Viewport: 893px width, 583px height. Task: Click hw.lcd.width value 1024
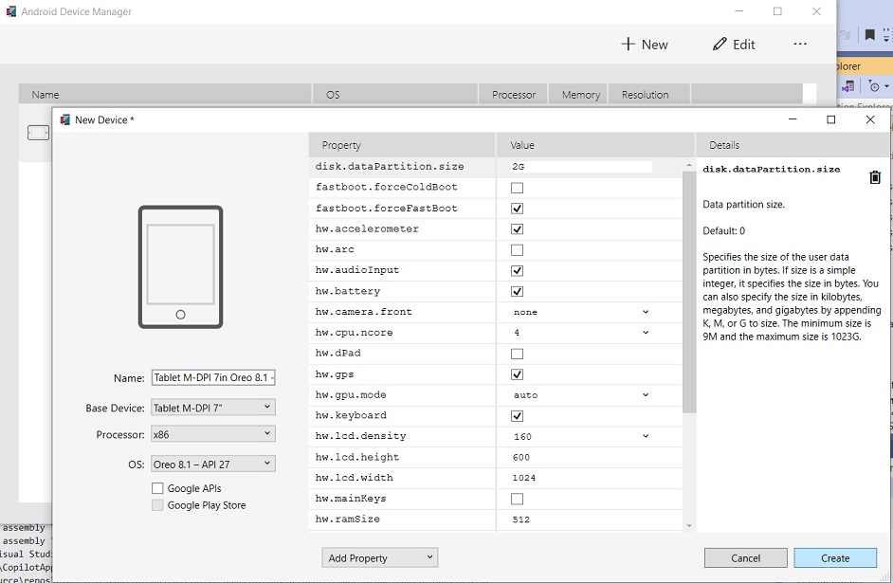(x=523, y=478)
